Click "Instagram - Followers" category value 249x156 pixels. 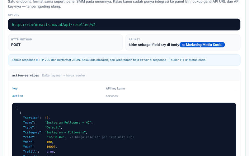(65, 132)
